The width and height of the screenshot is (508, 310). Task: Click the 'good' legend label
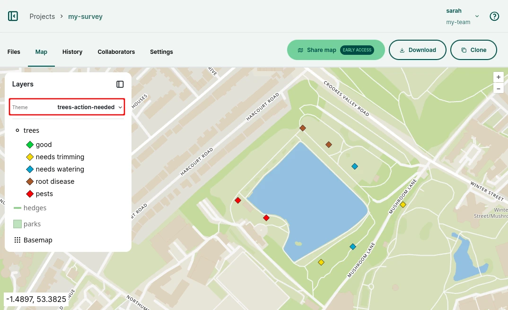click(44, 145)
